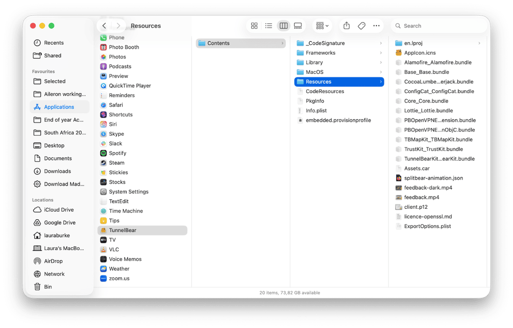Open the Share menu in the toolbar

click(346, 26)
